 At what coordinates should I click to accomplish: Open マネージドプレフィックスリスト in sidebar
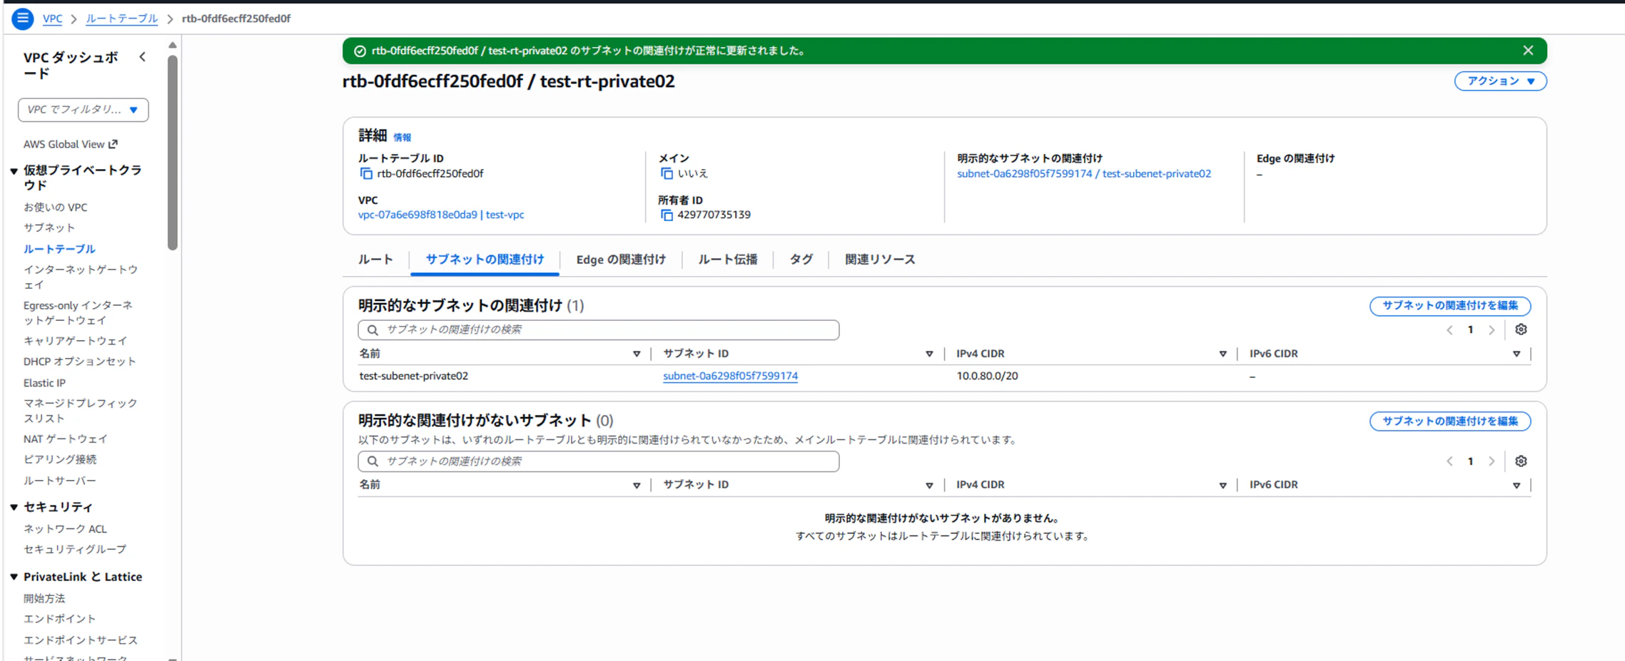click(81, 411)
